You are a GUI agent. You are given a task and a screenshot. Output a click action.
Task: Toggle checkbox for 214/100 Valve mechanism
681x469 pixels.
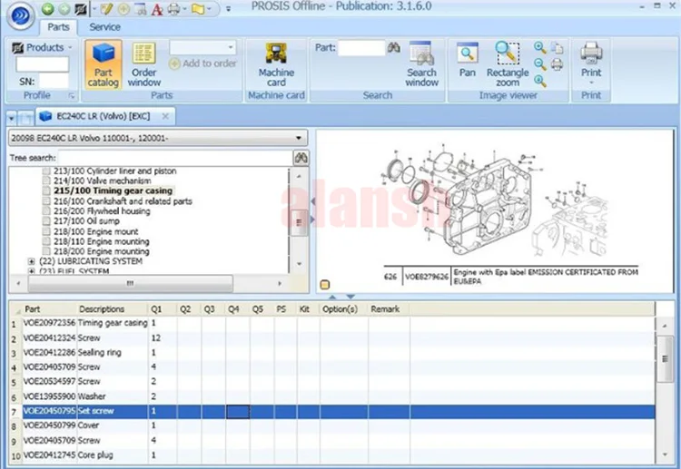pos(46,181)
